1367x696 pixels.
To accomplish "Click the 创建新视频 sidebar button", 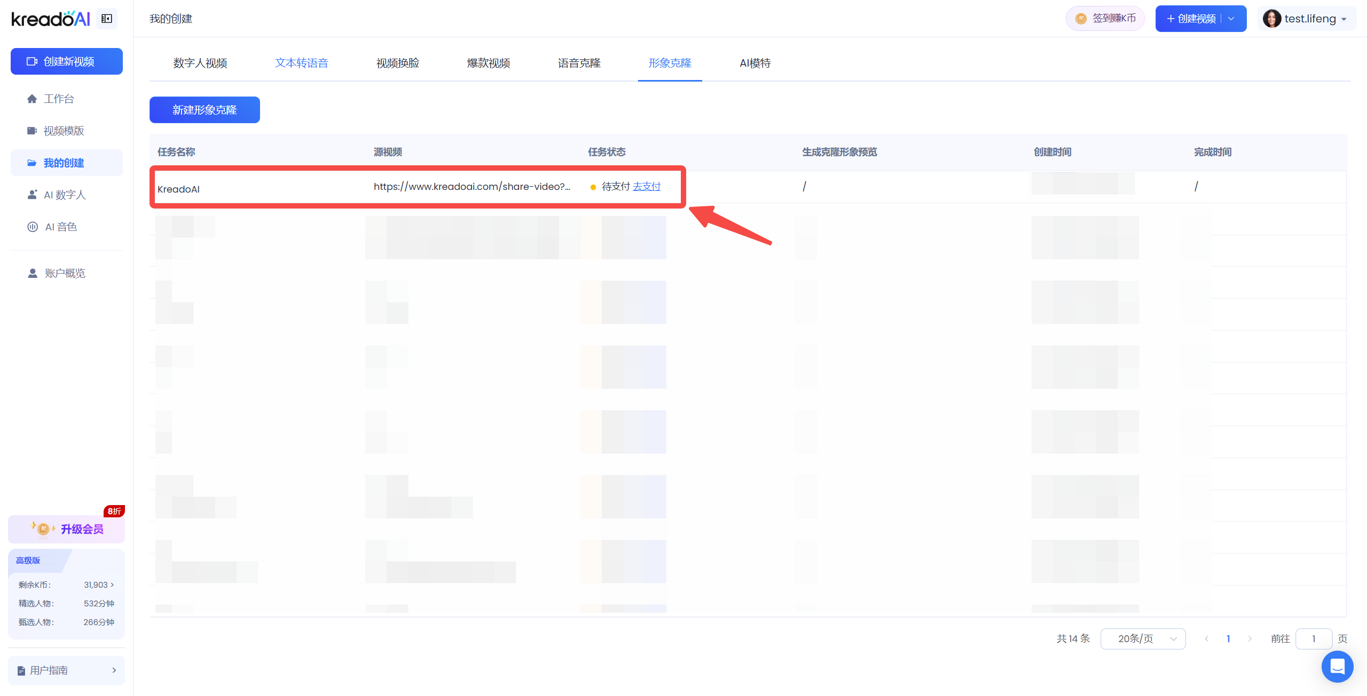I will point(67,61).
